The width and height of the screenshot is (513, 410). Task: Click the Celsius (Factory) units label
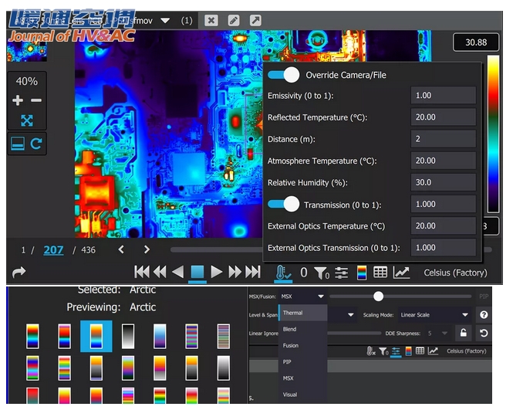pos(455,273)
